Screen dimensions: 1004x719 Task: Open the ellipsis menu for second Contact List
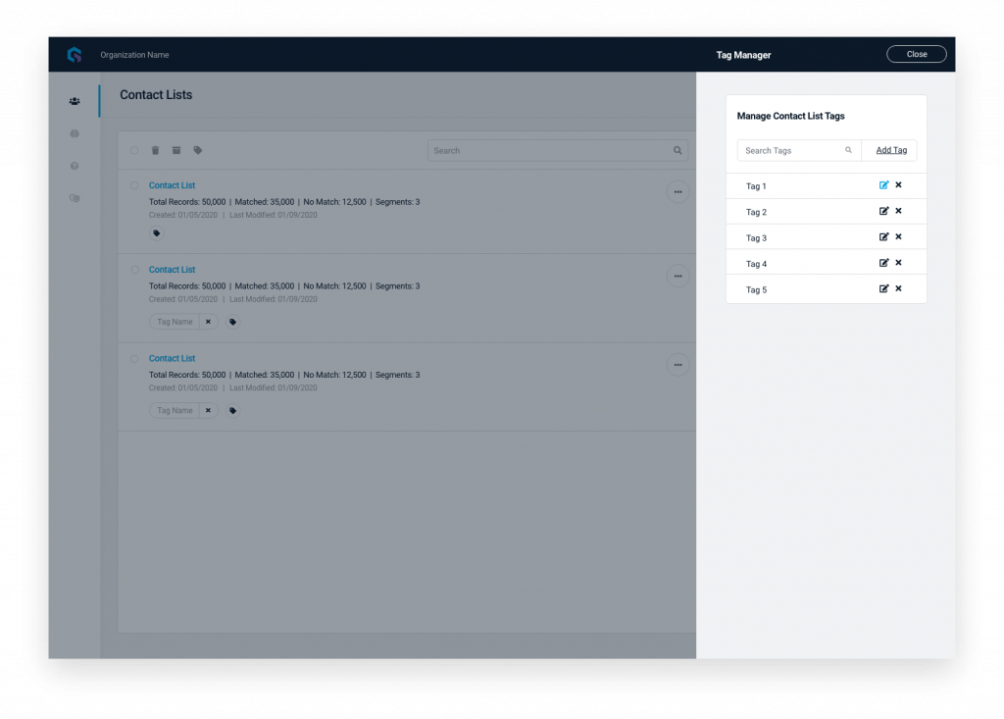pos(678,277)
